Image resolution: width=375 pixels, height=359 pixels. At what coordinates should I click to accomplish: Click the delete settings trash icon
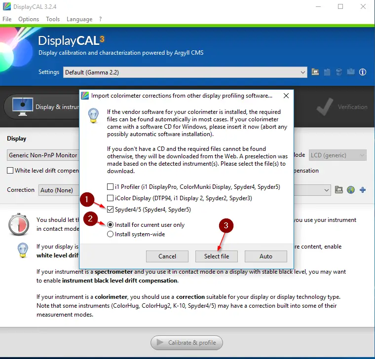click(338, 72)
